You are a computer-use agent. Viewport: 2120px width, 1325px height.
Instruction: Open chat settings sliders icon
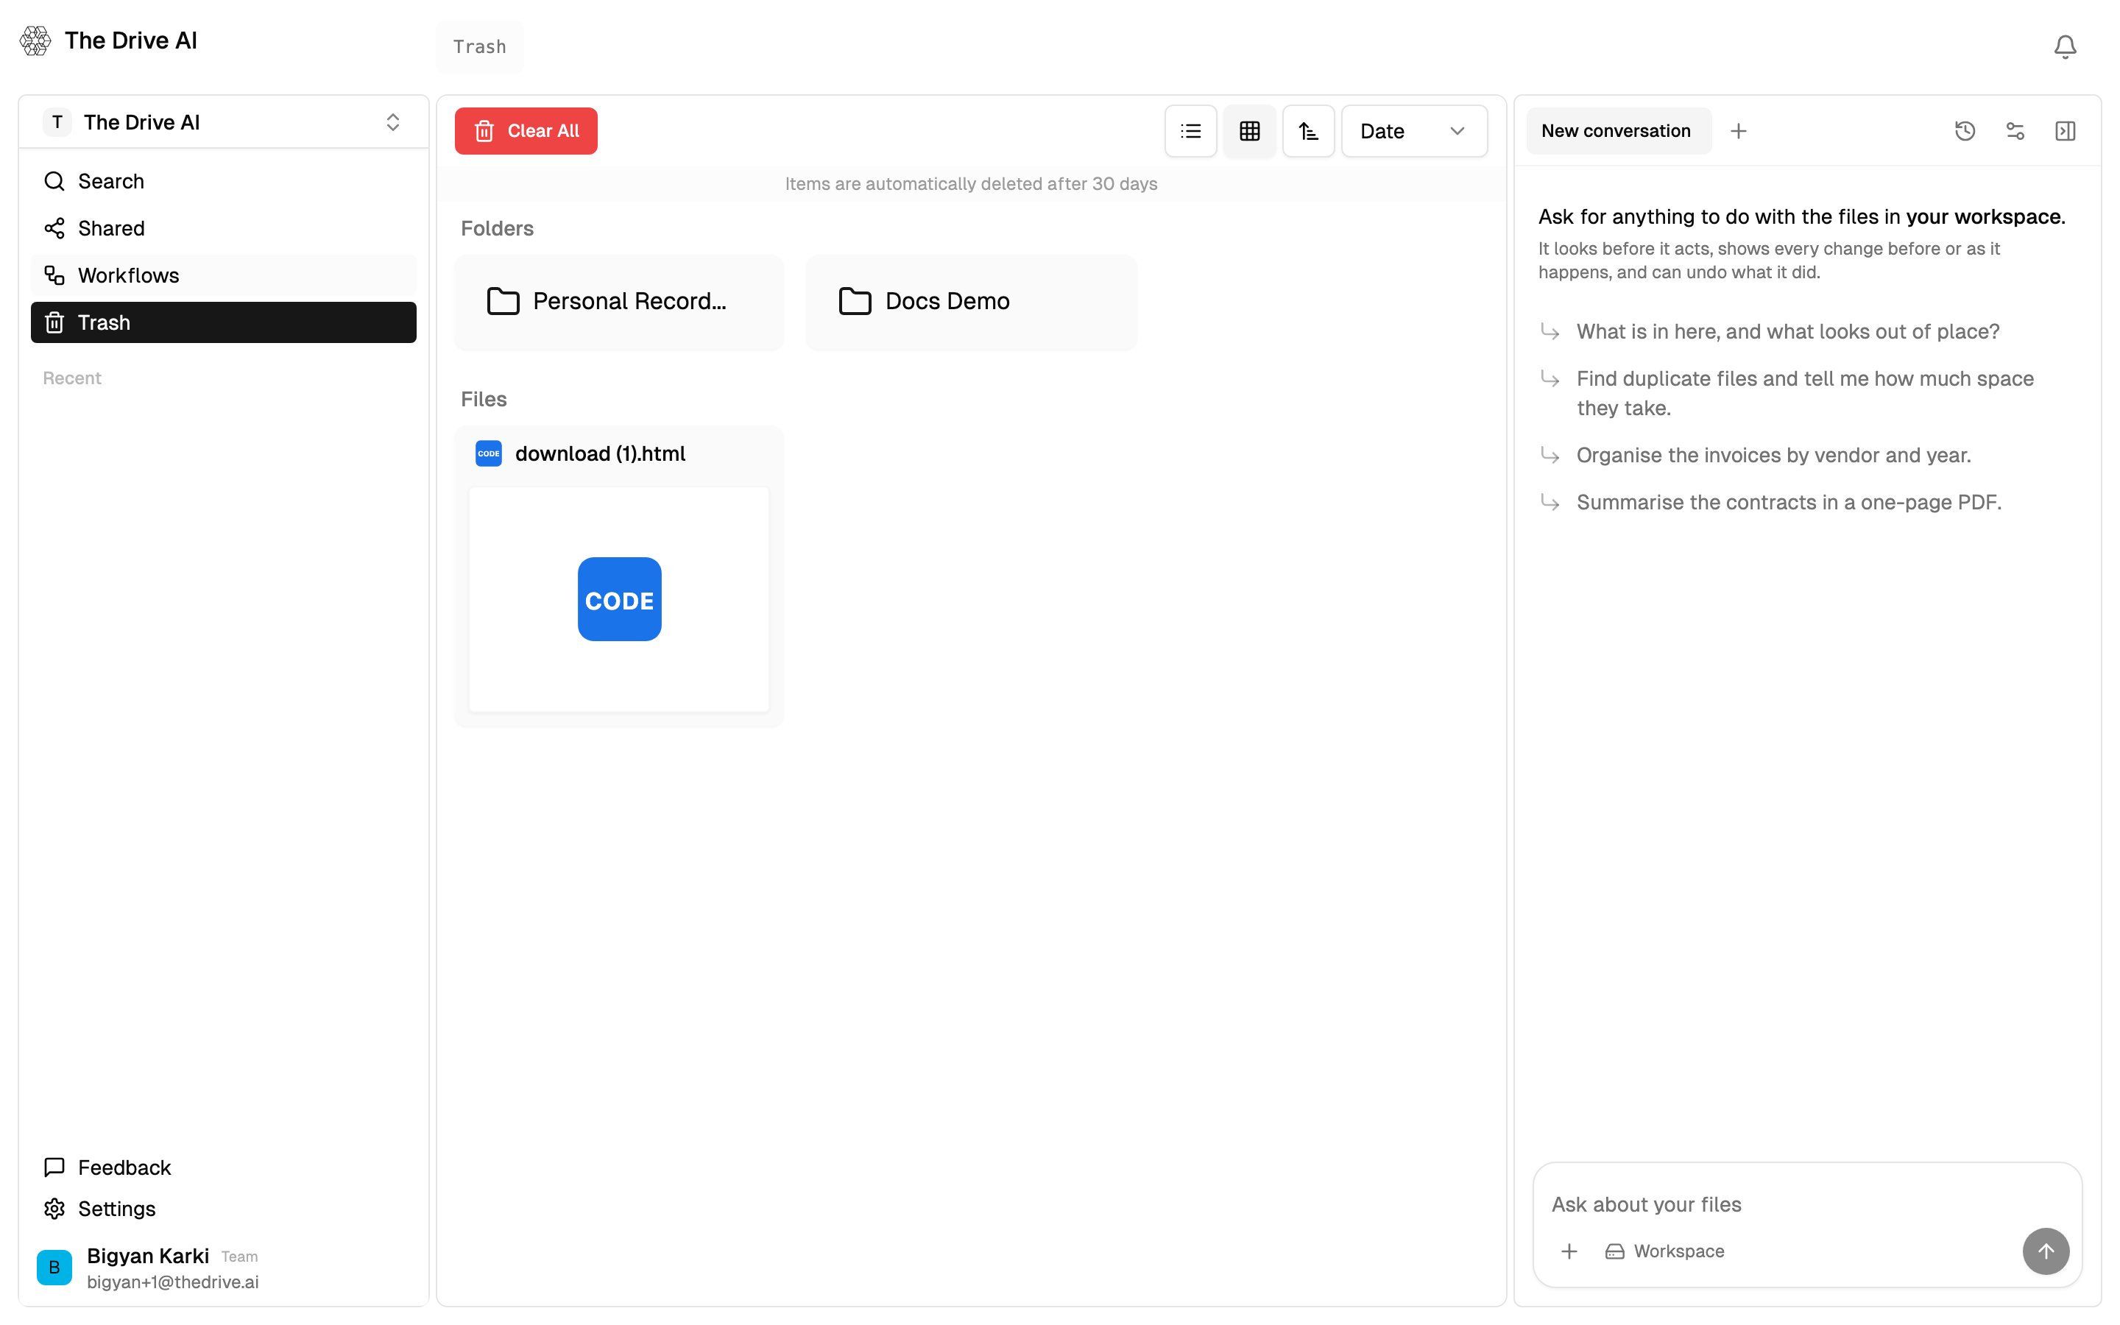coord(2014,130)
